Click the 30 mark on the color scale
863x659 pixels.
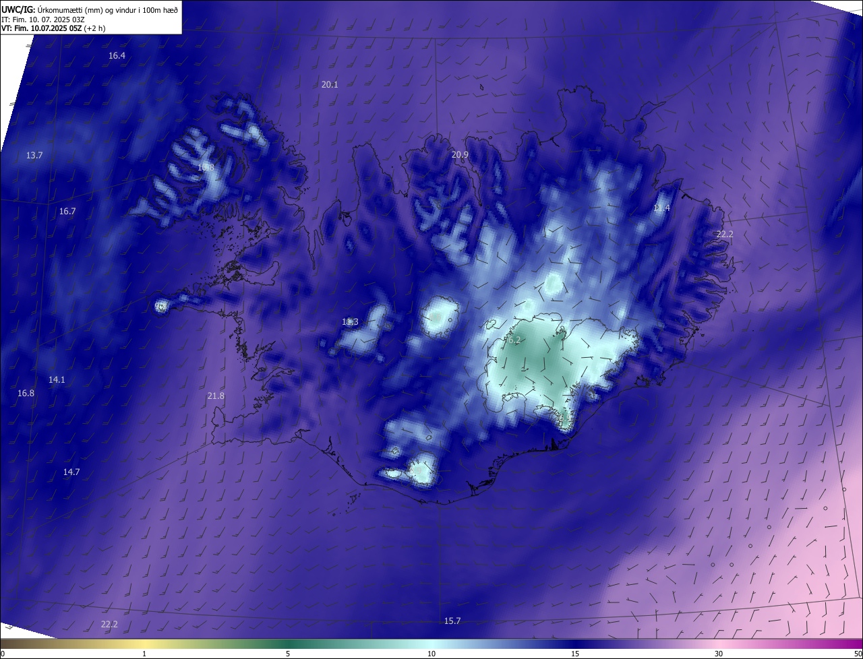click(719, 654)
